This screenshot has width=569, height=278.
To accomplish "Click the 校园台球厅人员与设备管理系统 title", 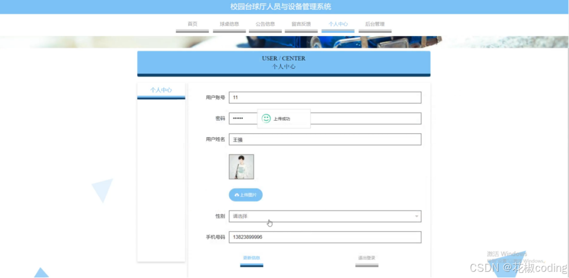I will [281, 7].
